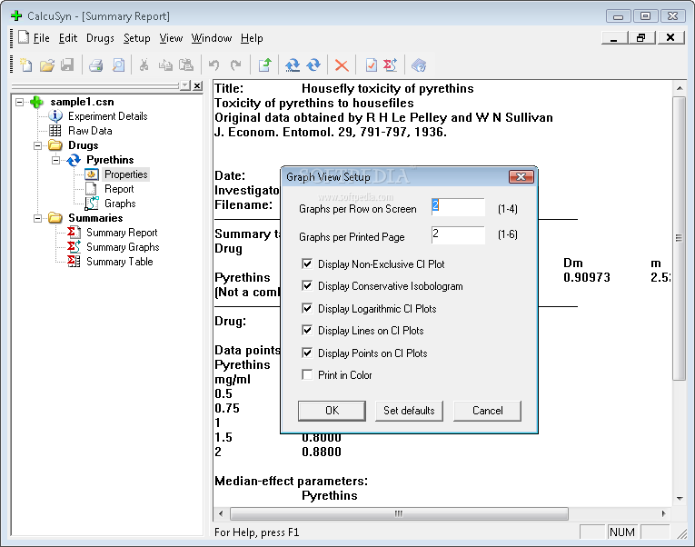The image size is (695, 547).
Task: Toggle Display Logarithmic CI Plots checkbox
Action: [x=307, y=308]
